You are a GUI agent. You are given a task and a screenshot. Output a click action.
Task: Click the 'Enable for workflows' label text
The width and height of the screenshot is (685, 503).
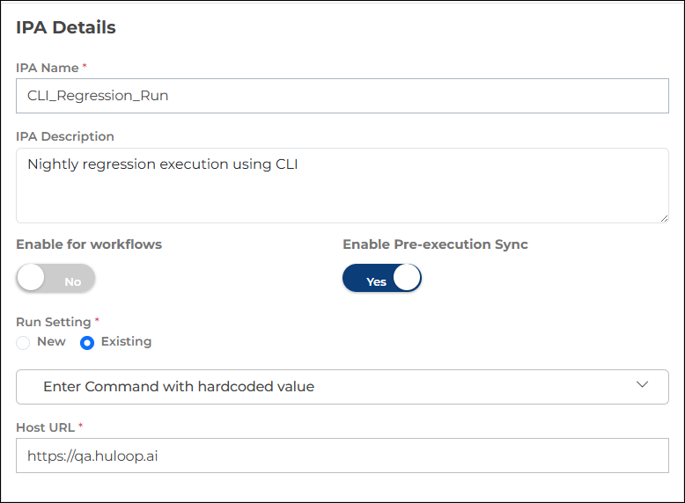tap(89, 244)
